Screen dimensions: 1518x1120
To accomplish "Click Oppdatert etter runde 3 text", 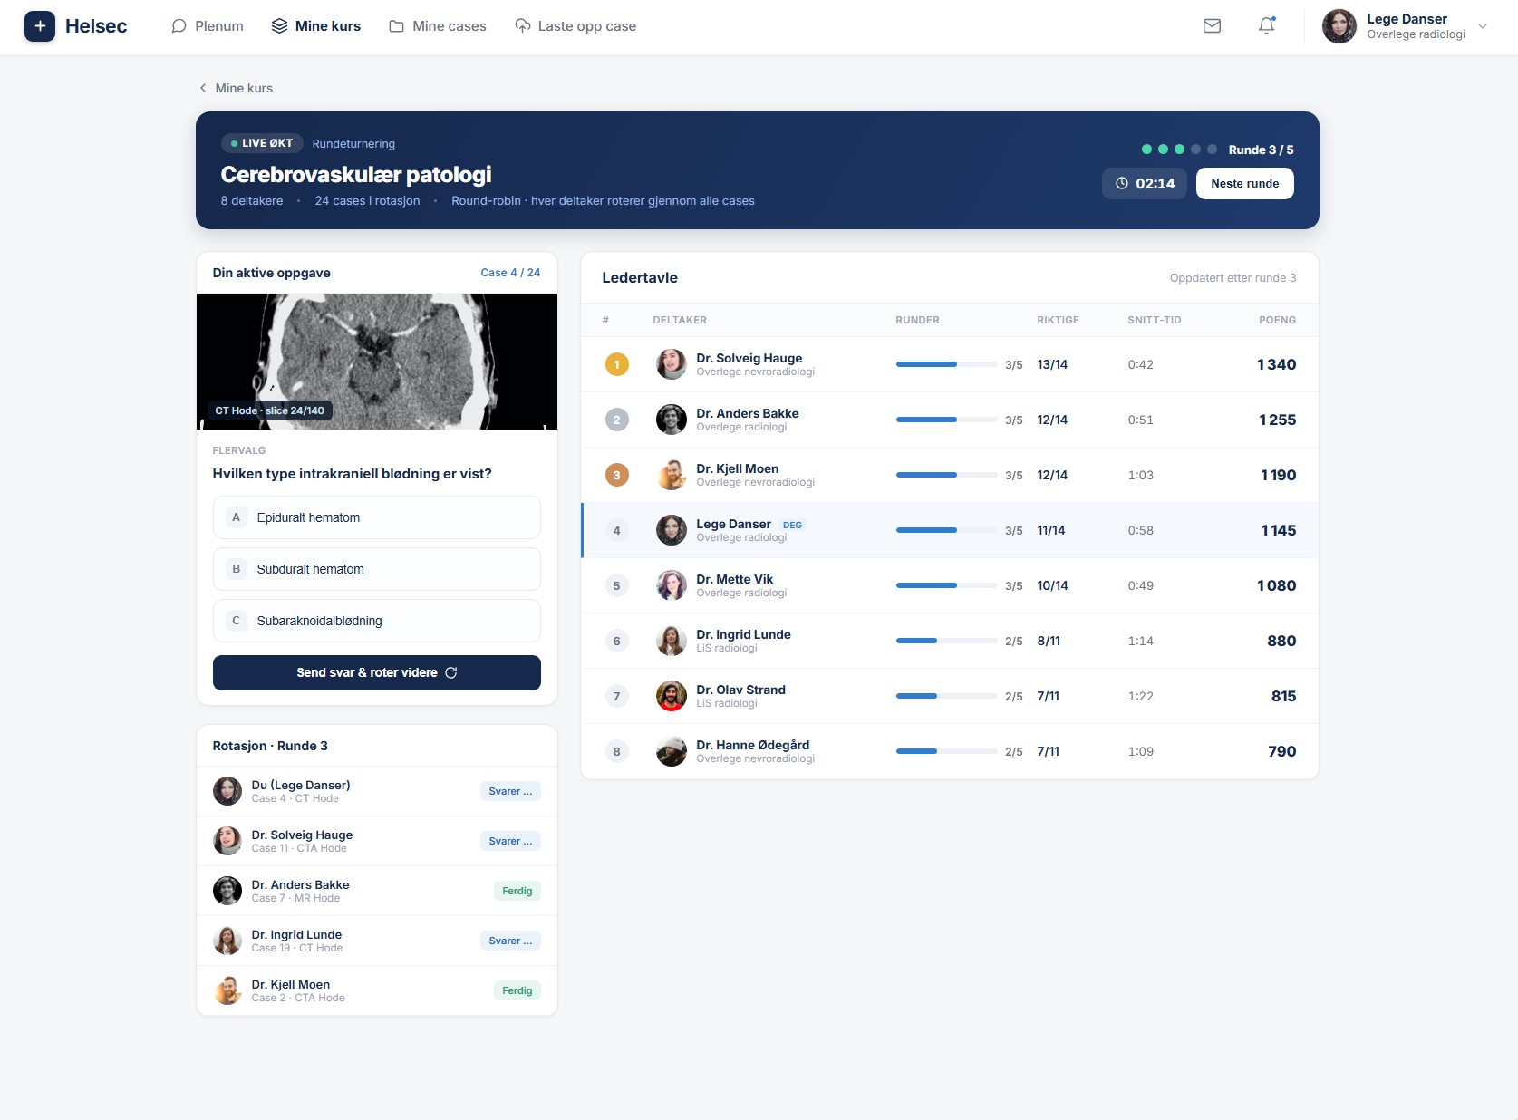I will click(x=1233, y=278).
